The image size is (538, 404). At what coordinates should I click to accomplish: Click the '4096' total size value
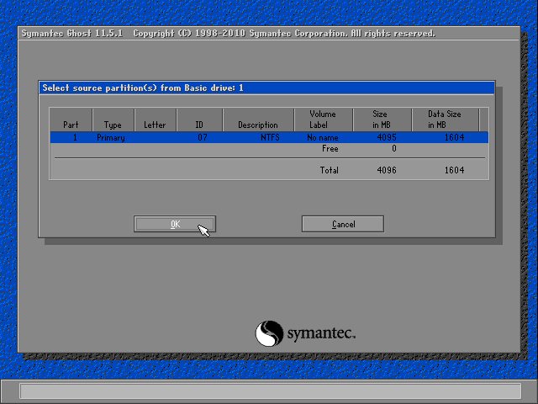point(387,170)
